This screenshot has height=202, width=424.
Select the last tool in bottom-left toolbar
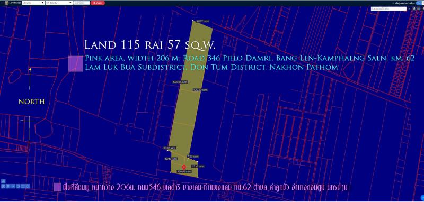(x=28, y=186)
